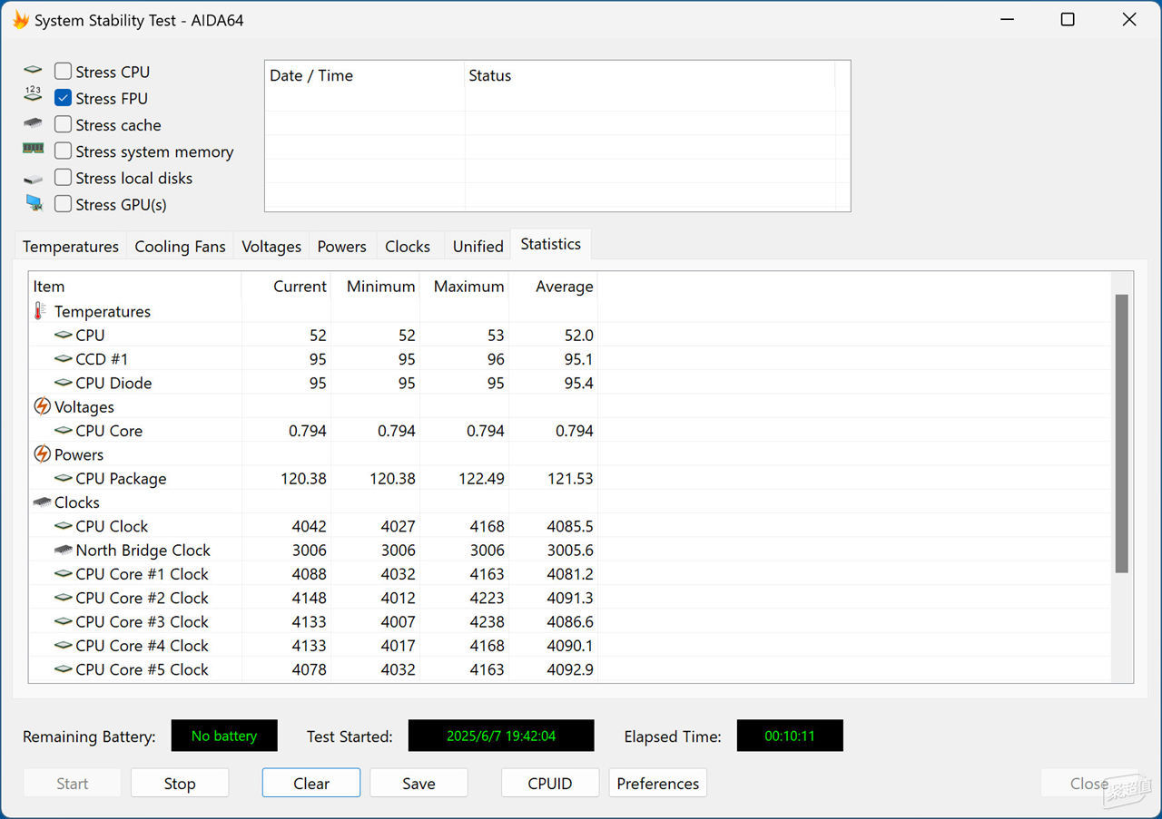
Task: Click the Clear button
Action: click(x=311, y=784)
